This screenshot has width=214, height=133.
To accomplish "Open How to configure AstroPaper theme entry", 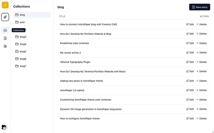I will point(80,118).
